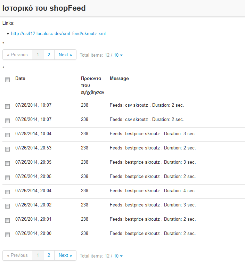Mark the 07/26/2014, 20:04 row checkbox
245x277 pixels.
pyautogui.click(x=7, y=192)
